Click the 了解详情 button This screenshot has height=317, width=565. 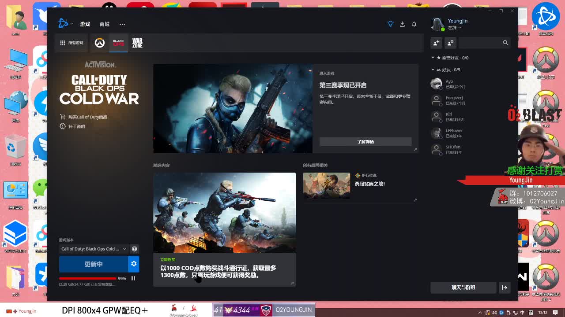pyautogui.click(x=365, y=142)
